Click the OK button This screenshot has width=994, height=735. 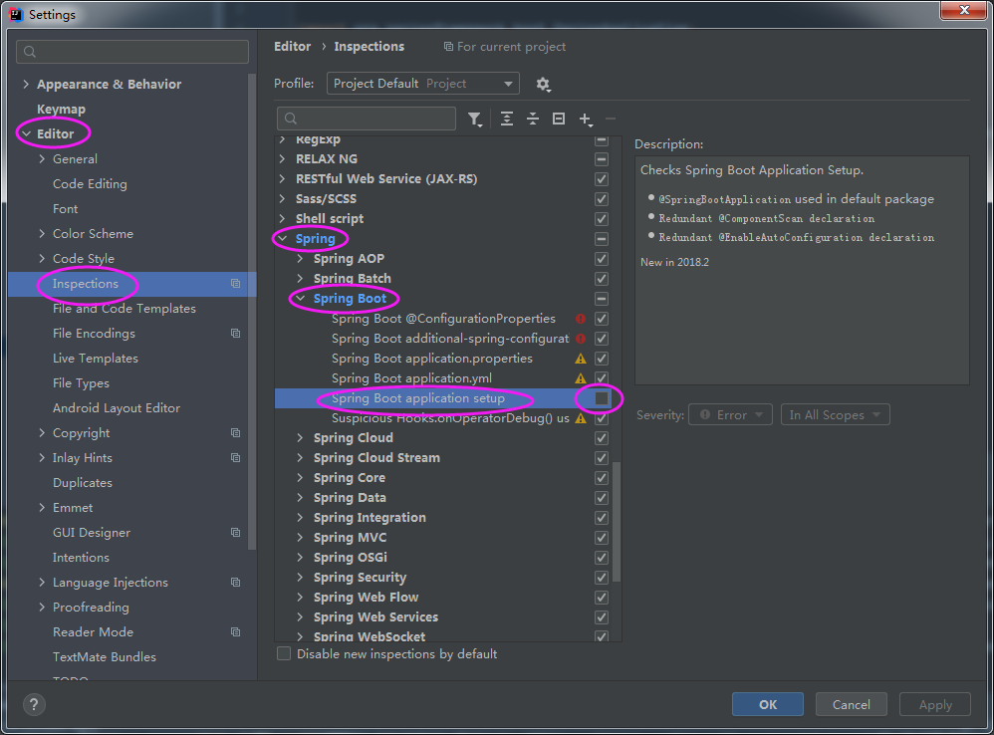[768, 704]
